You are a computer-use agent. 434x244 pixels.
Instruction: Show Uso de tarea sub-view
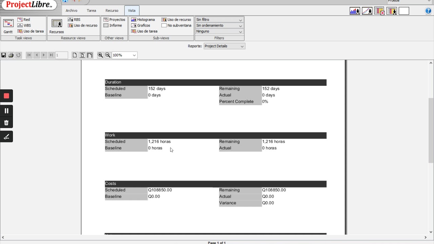[144, 31]
